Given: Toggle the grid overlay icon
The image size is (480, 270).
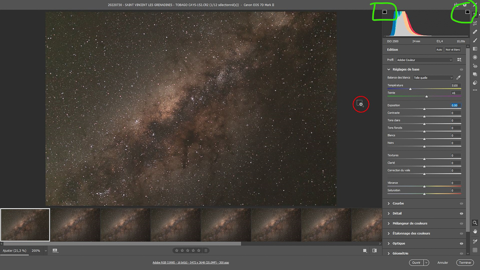Looking at the screenshot, I should [475, 250].
